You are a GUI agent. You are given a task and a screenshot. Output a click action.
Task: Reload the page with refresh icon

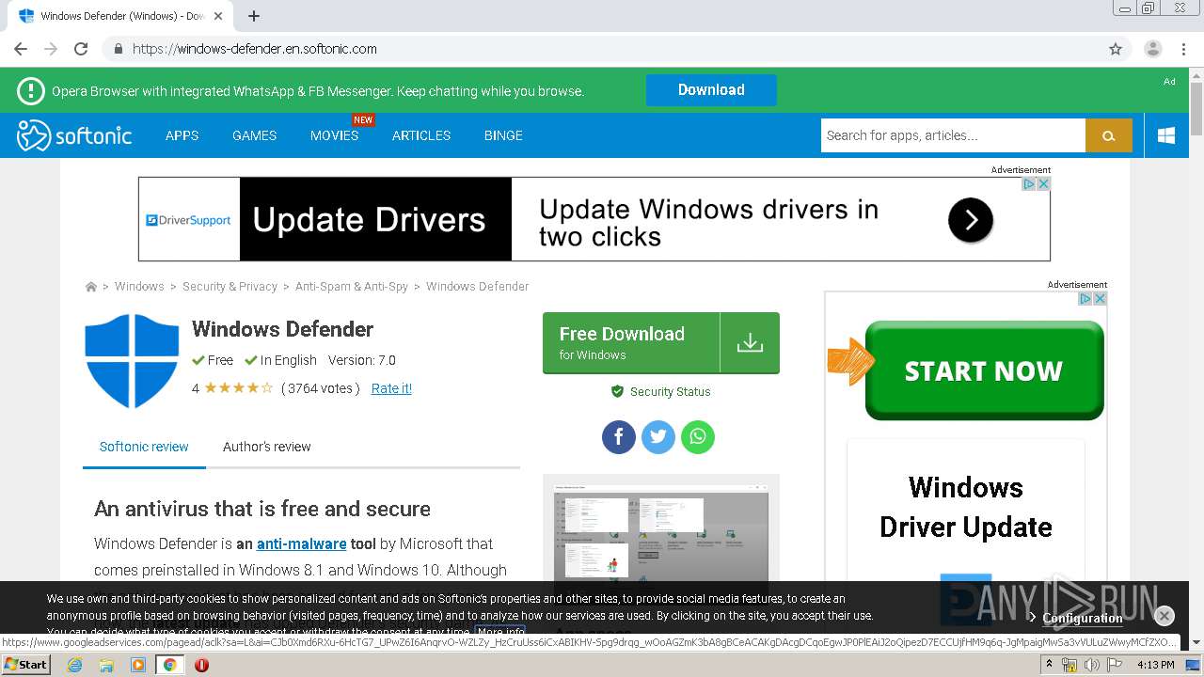[x=81, y=49]
